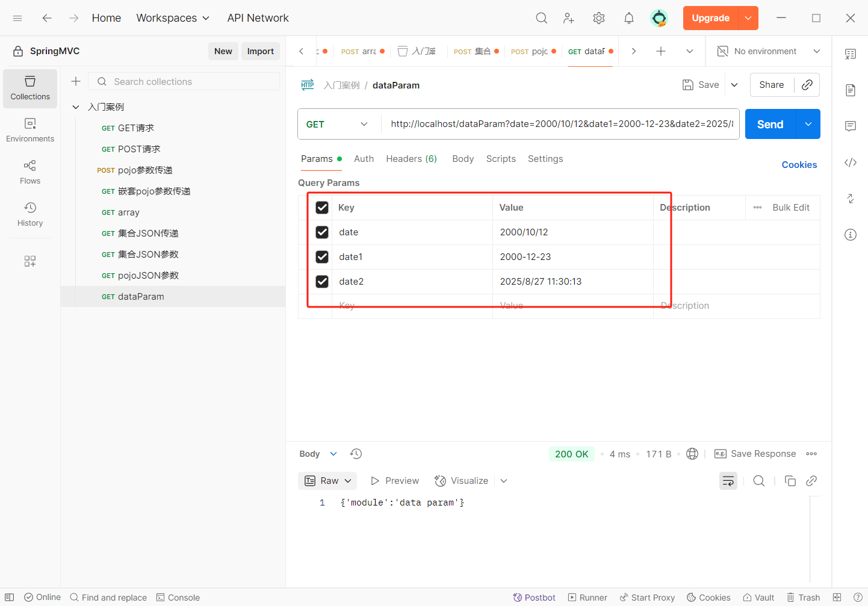This screenshot has height=606, width=868.
Task: Open the Send options dropdown arrow
Action: [x=808, y=124]
